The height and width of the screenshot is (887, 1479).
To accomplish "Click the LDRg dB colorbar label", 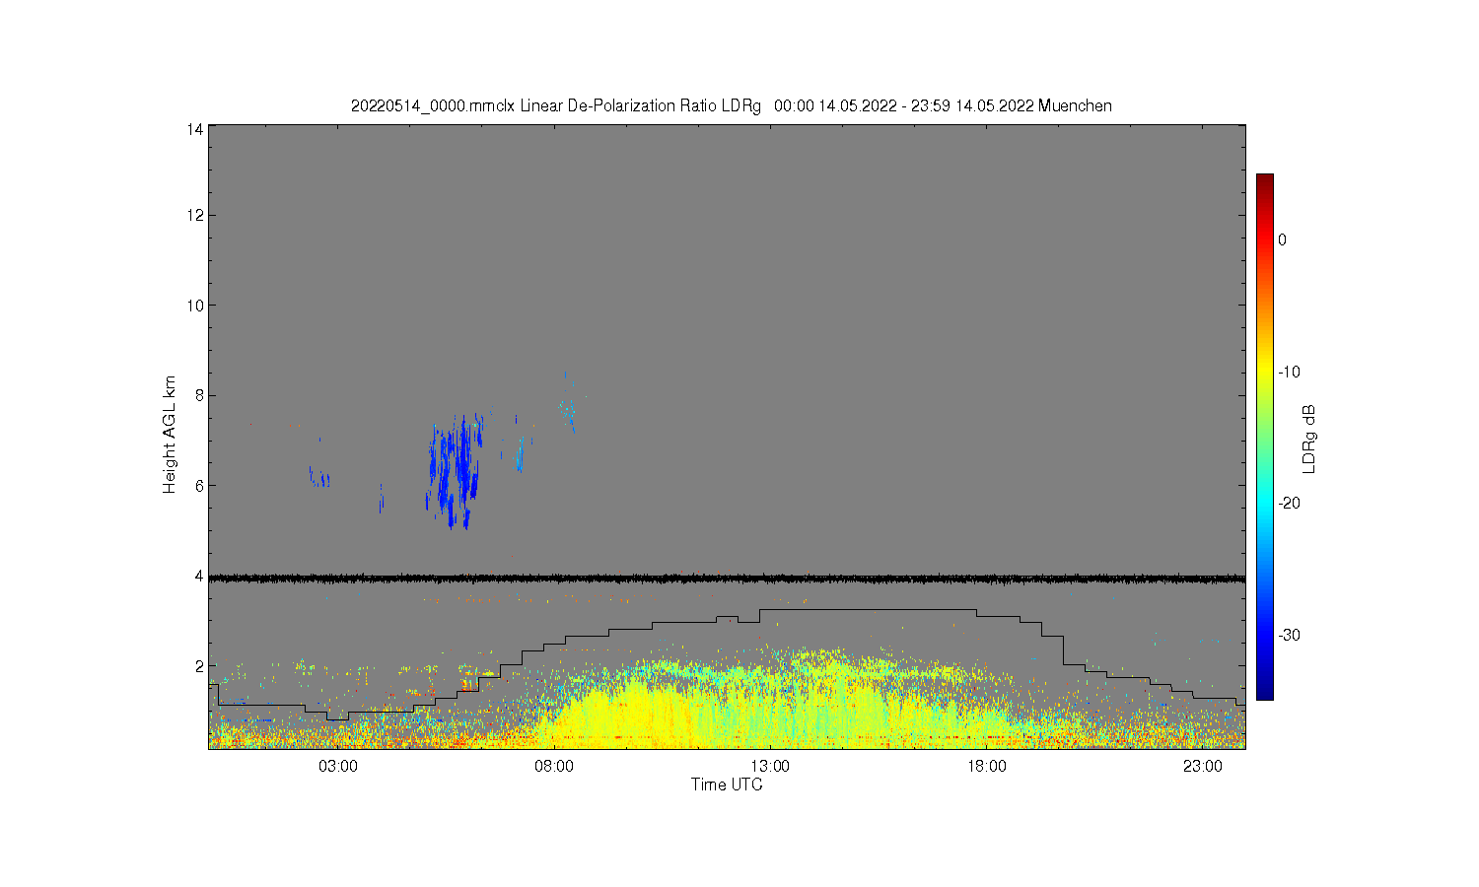I will click(x=1309, y=440).
